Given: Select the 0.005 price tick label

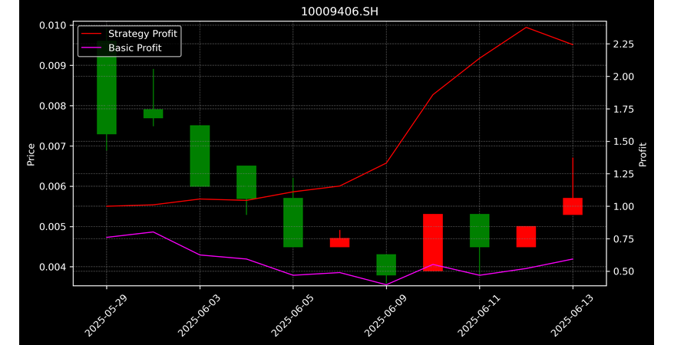Looking at the screenshot, I should (x=53, y=227).
